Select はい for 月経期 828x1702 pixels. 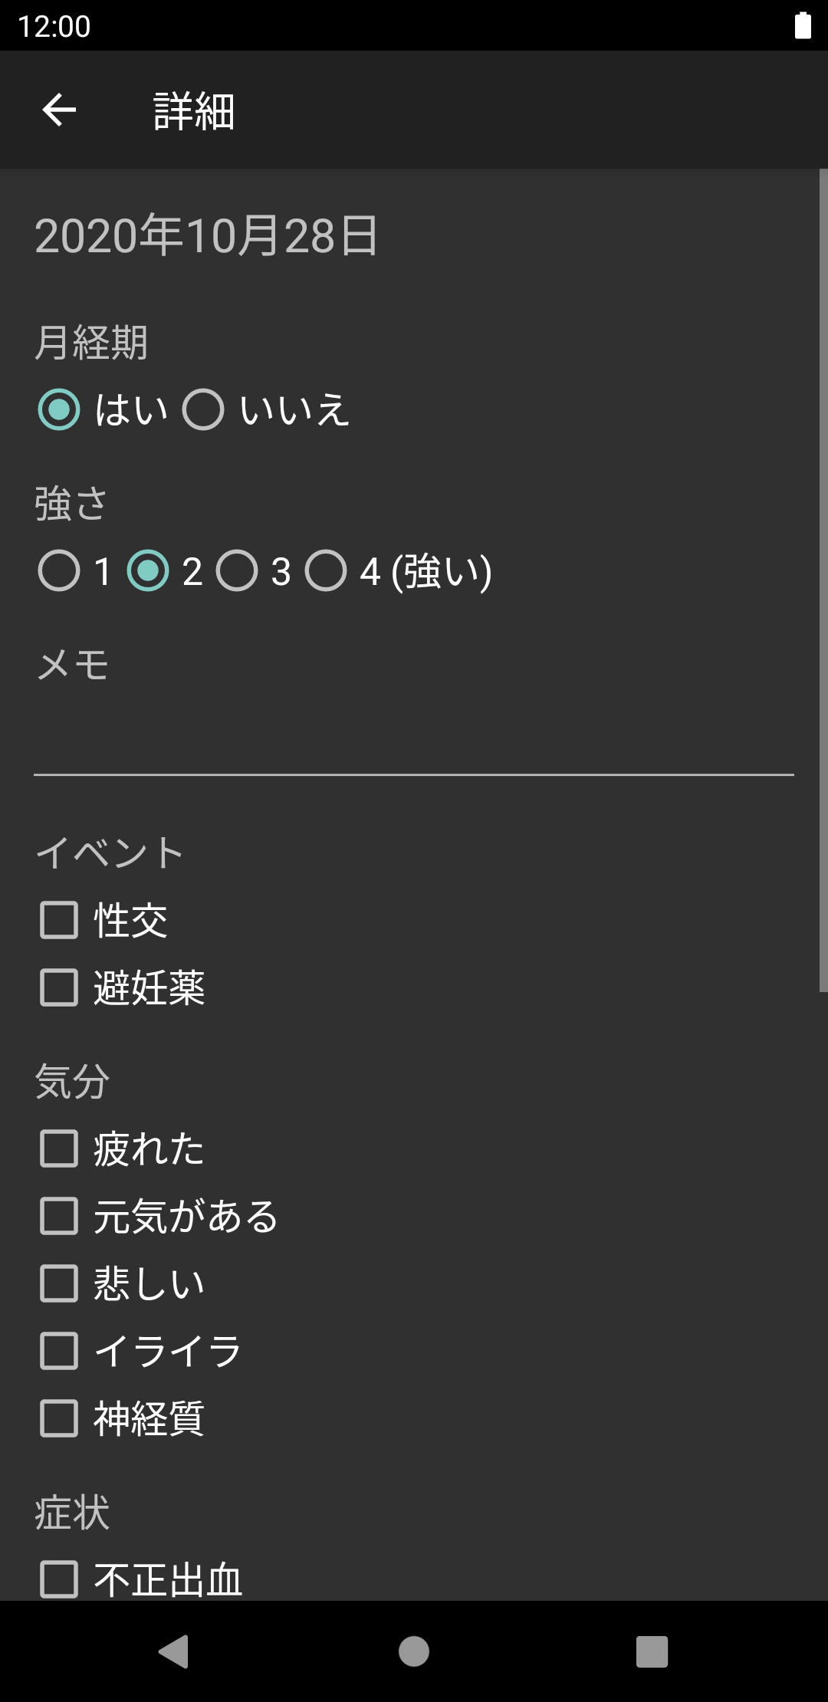[59, 409]
